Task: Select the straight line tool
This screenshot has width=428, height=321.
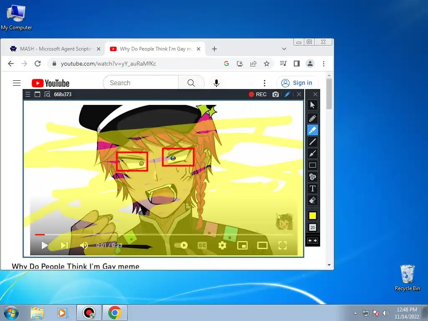Action: [313, 142]
